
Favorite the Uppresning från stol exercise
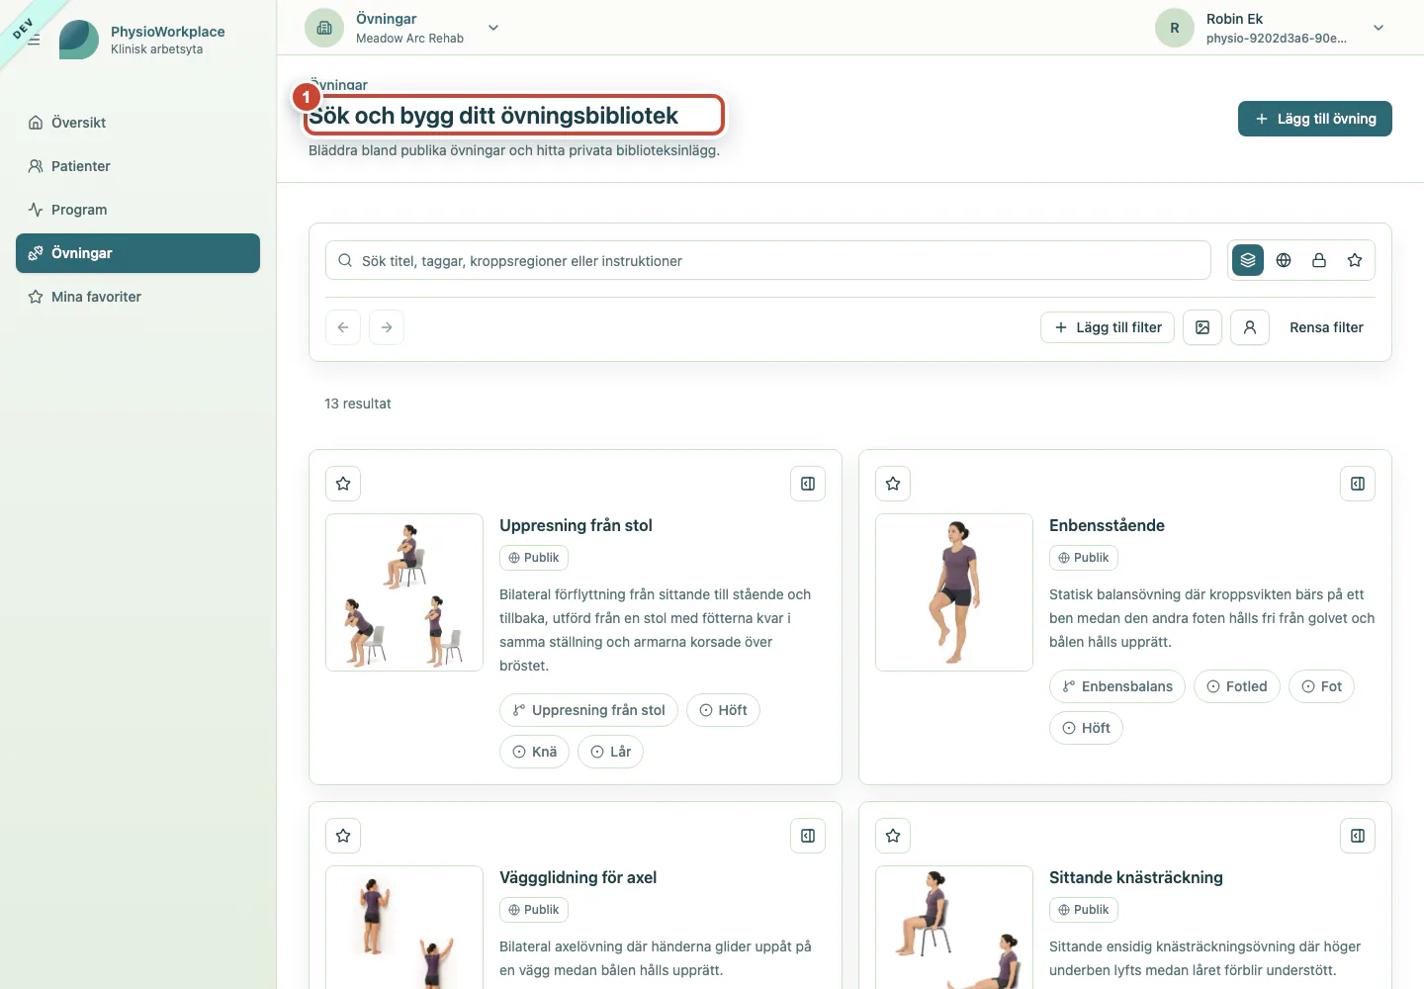click(x=343, y=484)
